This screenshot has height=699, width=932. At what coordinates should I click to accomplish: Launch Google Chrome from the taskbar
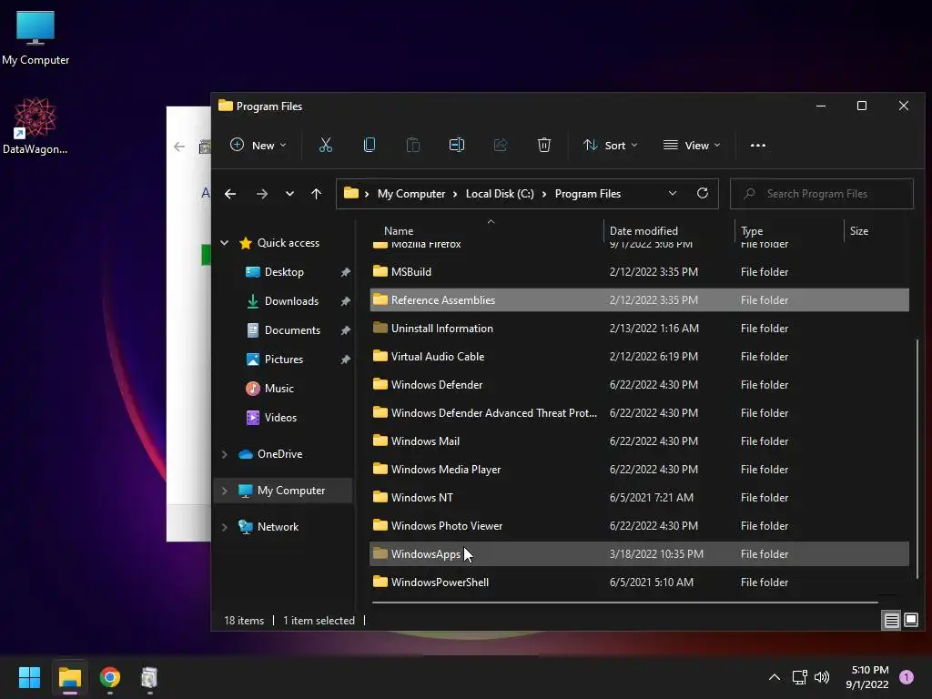pyautogui.click(x=110, y=677)
